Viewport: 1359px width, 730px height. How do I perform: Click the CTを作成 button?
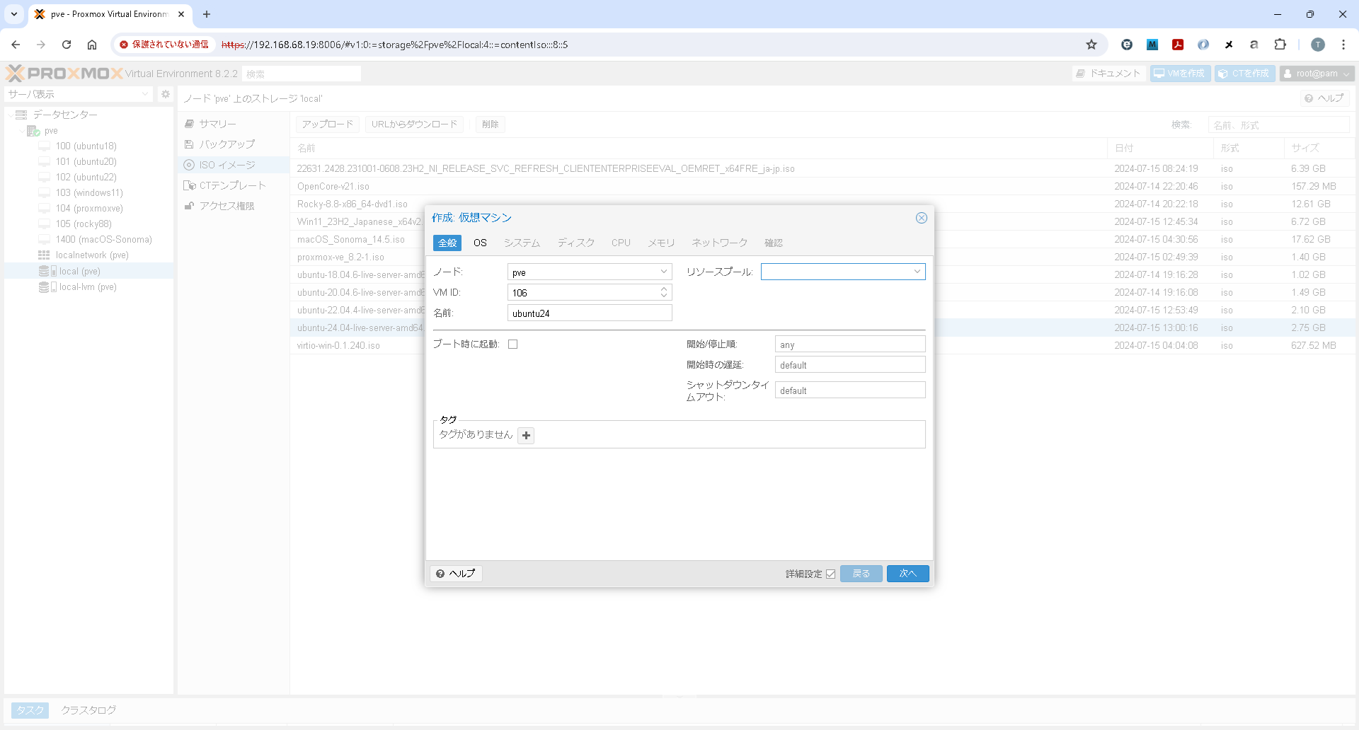[1245, 74]
